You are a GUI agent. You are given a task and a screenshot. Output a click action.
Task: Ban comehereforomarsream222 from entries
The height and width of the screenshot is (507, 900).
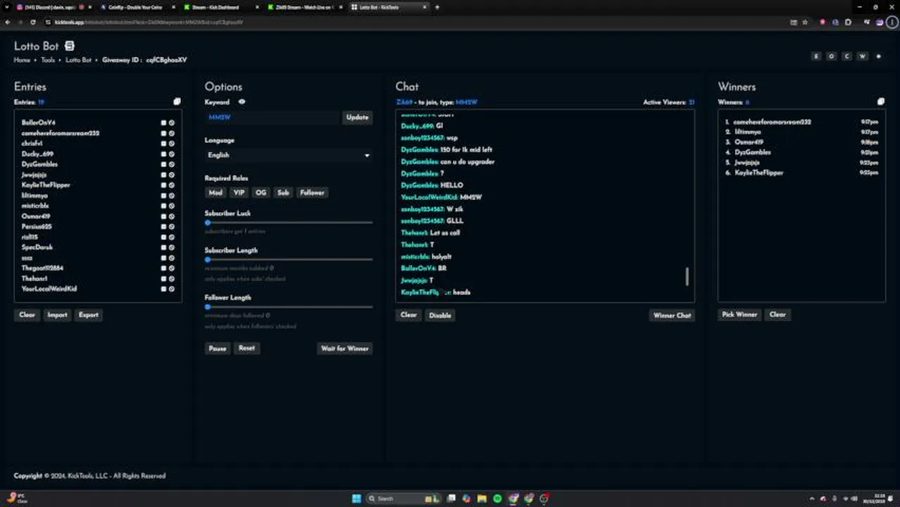pyautogui.click(x=171, y=133)
